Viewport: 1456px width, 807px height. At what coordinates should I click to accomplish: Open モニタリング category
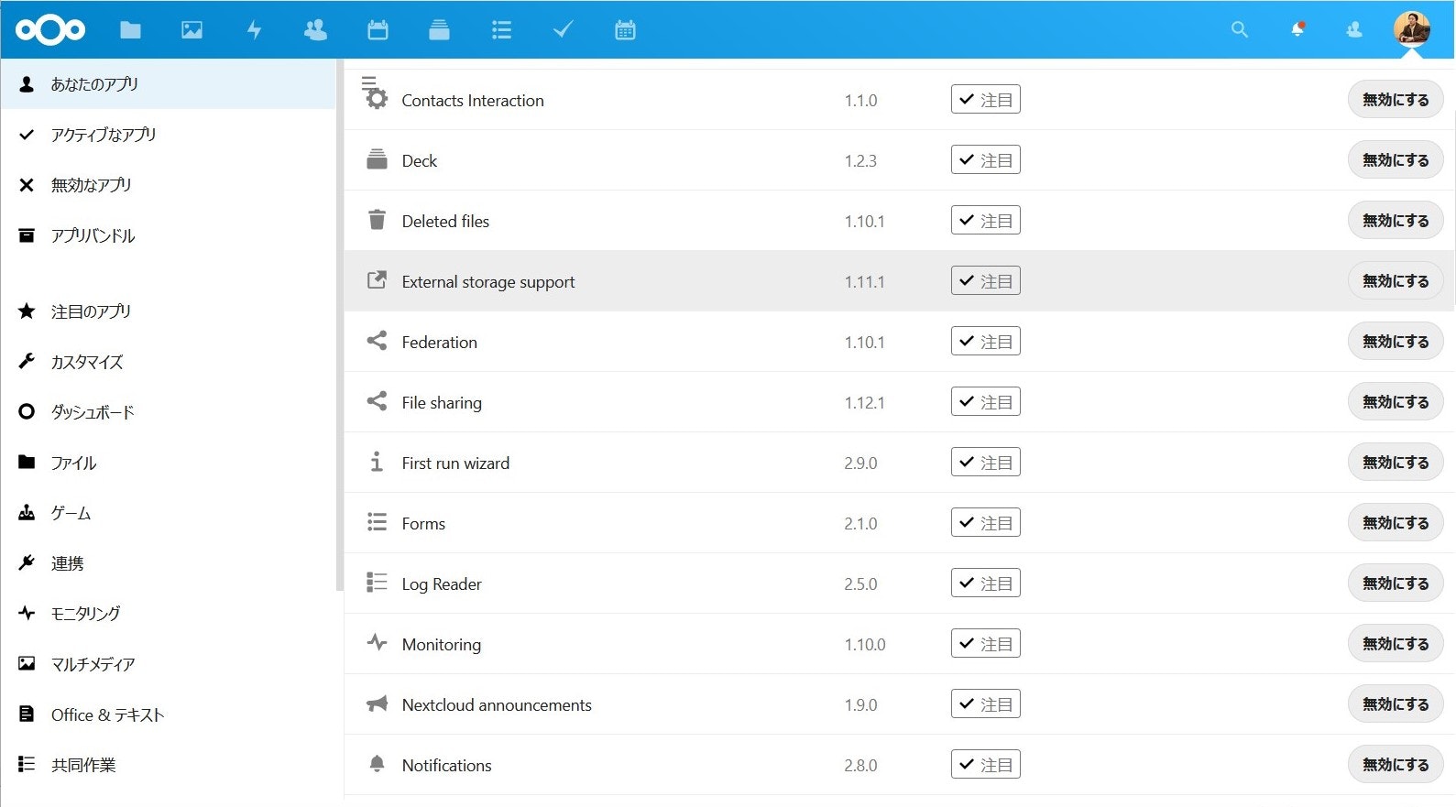[169, 614]
